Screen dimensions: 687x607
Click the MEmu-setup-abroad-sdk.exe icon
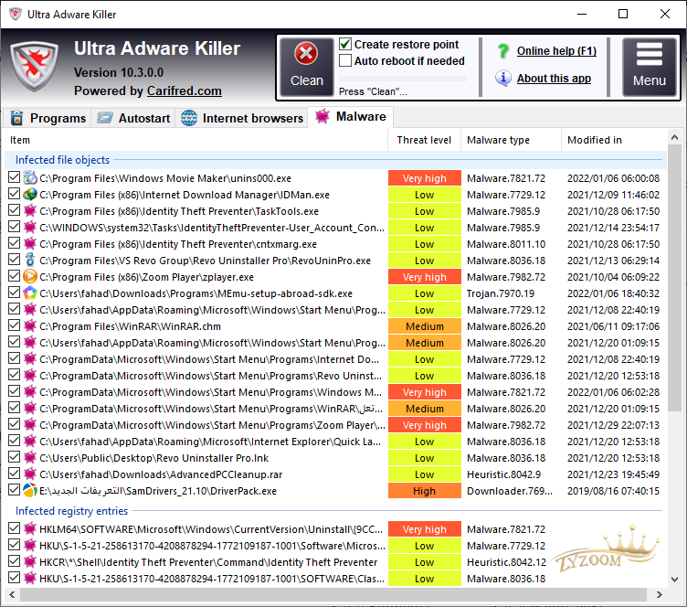[30, 293]
